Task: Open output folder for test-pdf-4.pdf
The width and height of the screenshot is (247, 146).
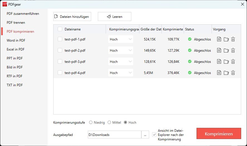Action: [x=226, y=73]
